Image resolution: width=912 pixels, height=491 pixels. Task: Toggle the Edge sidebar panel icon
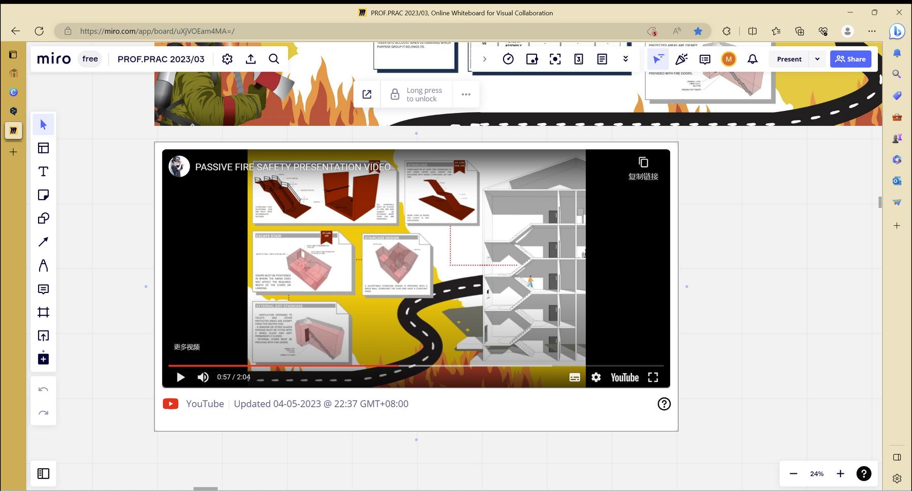[x=897, y=457]
